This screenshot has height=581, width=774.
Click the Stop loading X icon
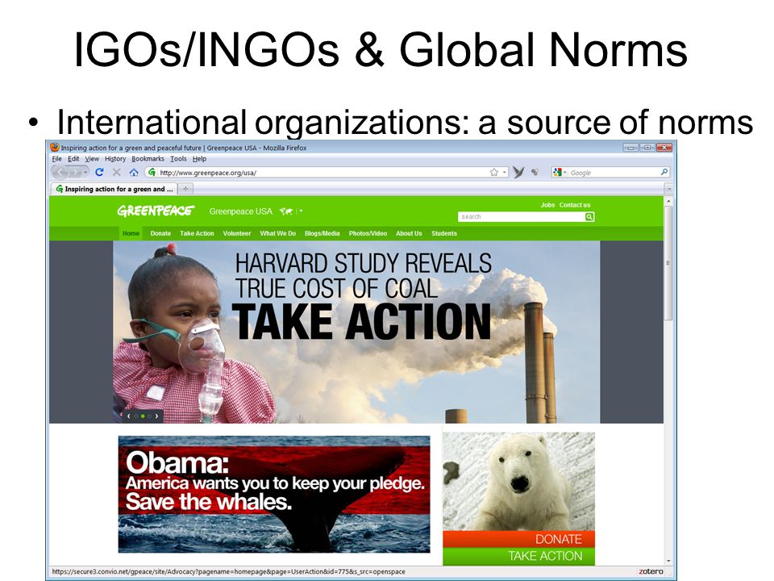(x=116, y=172)
